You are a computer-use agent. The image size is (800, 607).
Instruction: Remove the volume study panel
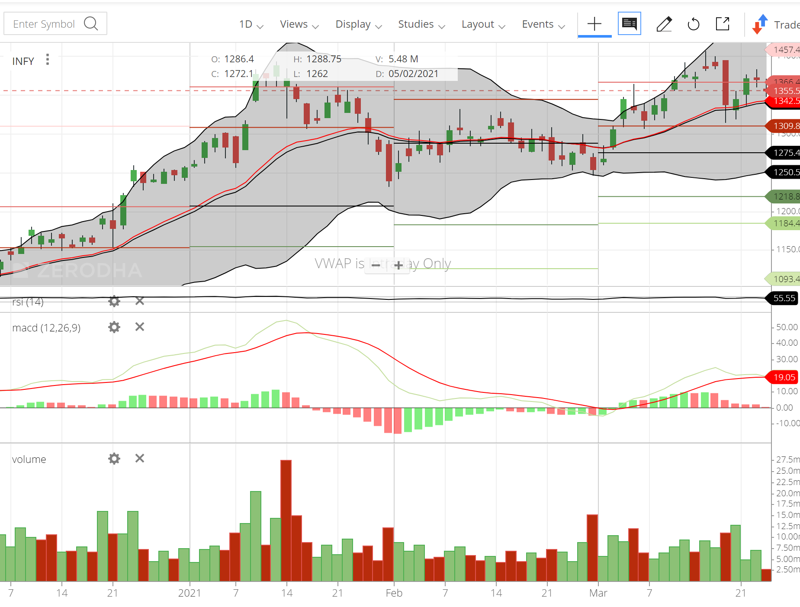(139, 458)
